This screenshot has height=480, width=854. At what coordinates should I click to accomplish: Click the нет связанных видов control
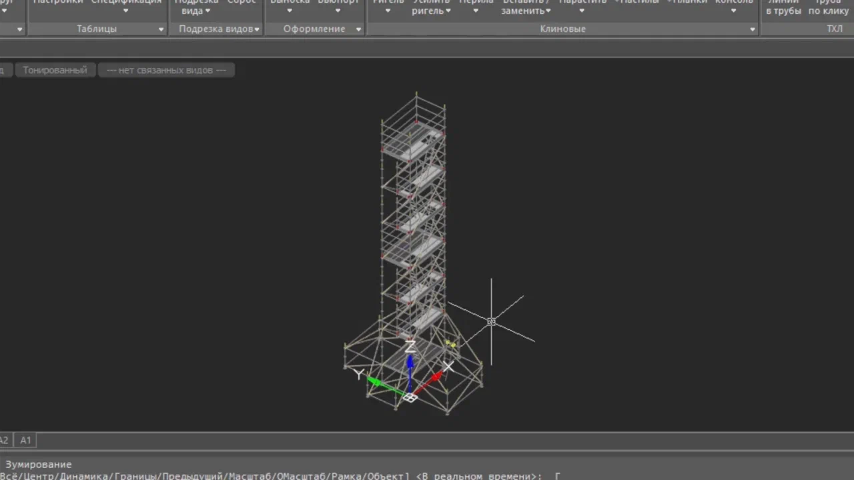click(x=166, y=70)
